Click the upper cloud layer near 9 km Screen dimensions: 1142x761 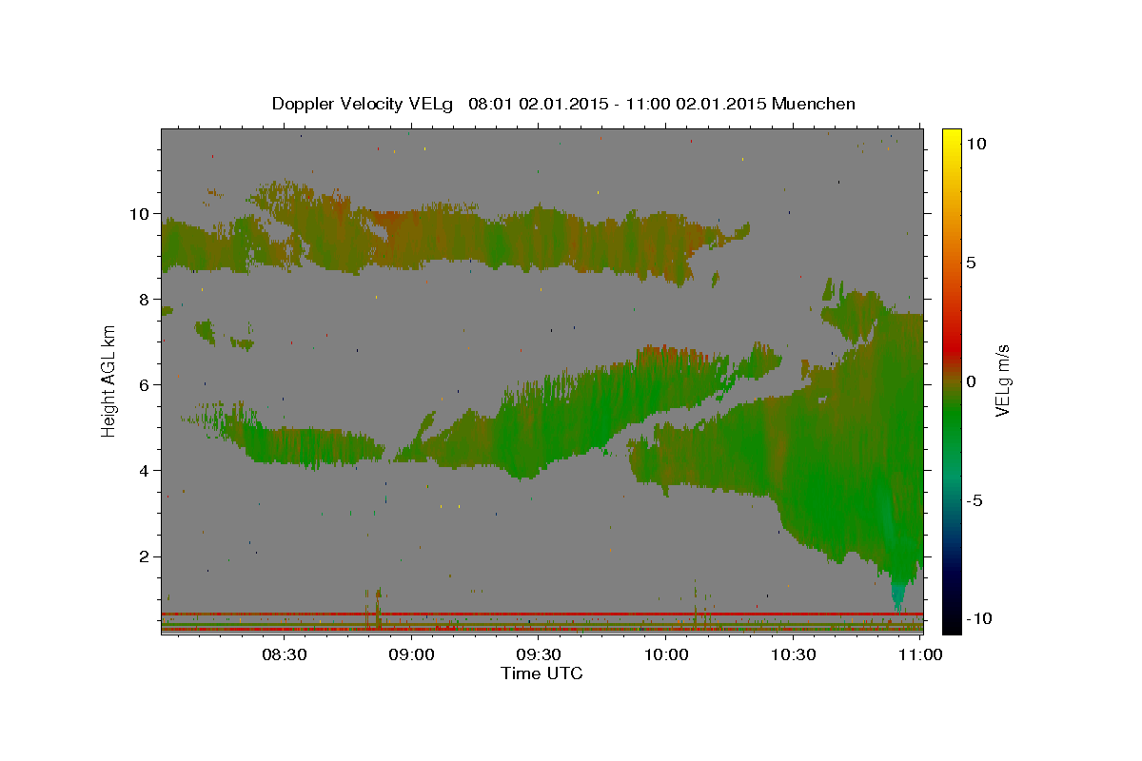pos(457,238)
